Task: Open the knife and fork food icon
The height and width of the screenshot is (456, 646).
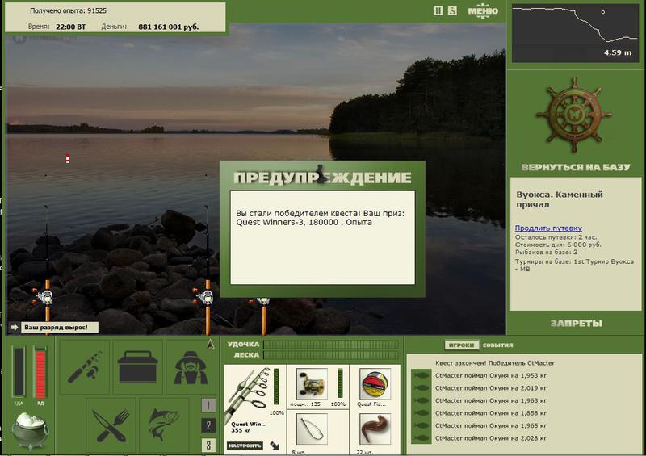Action: tap(111, 425)
